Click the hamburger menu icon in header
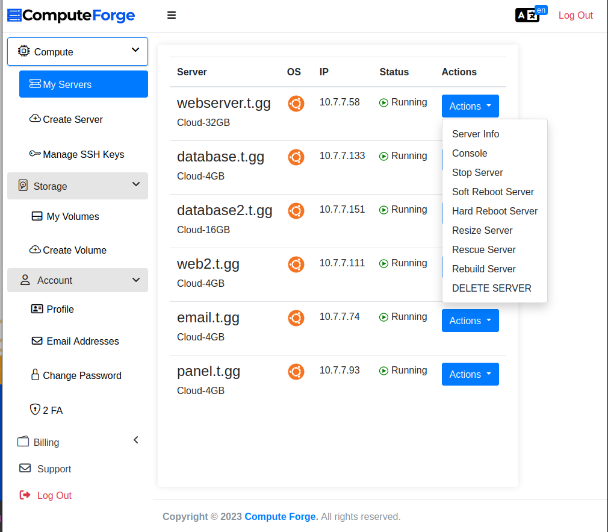The width and height of the screenshot is (608, 532). click(x=172, y=16)
